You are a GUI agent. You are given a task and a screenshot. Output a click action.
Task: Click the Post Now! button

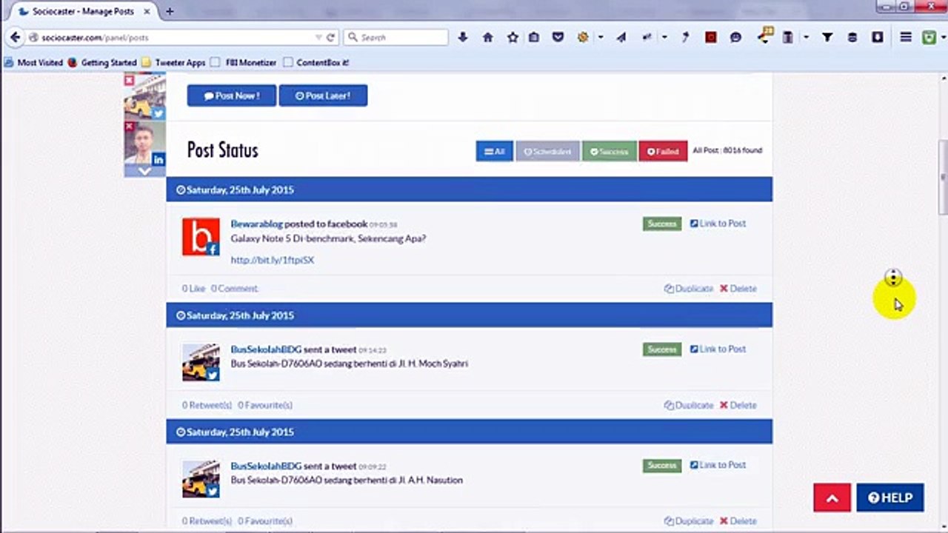pyautogui.click(x=232, y=95)
